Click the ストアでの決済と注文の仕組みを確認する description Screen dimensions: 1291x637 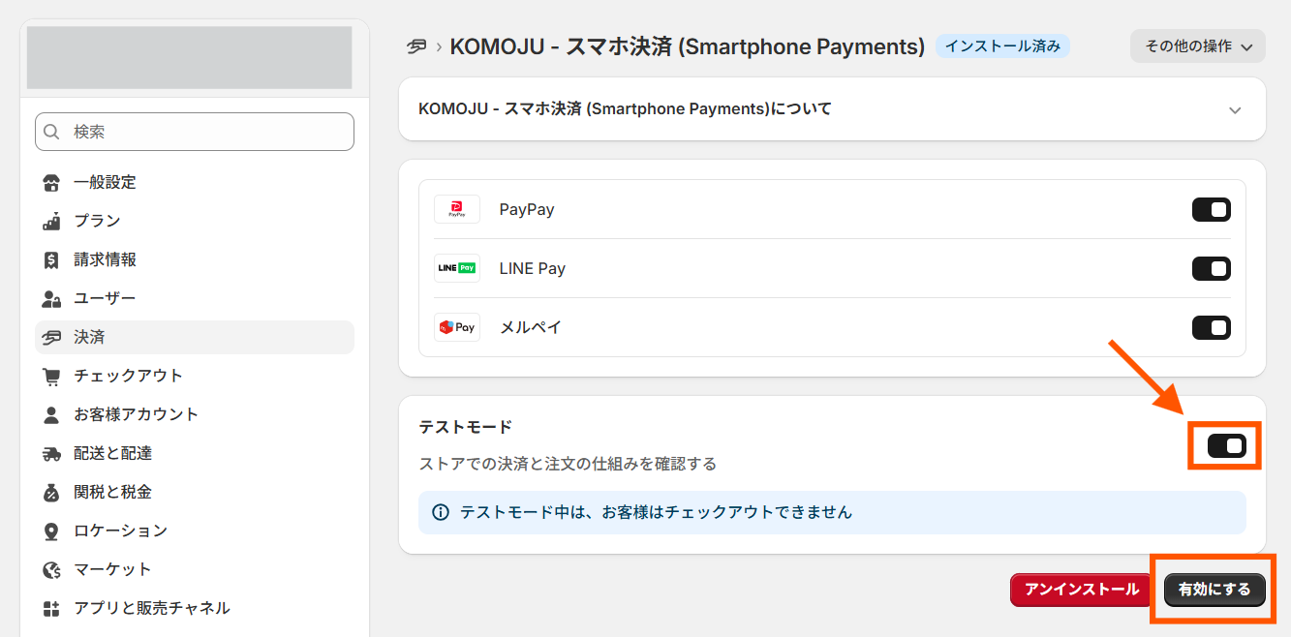click(x=568, y=464)
